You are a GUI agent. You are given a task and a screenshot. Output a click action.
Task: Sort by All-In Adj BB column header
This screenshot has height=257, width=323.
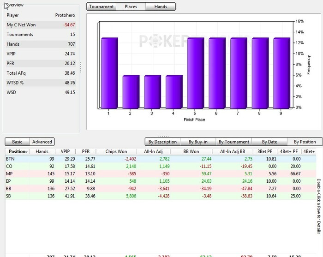point(233,151)
